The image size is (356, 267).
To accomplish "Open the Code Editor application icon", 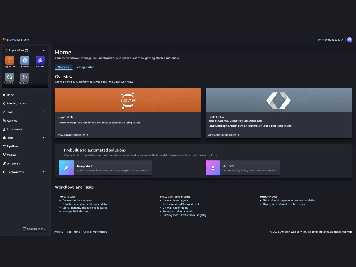I will (9, 78).
